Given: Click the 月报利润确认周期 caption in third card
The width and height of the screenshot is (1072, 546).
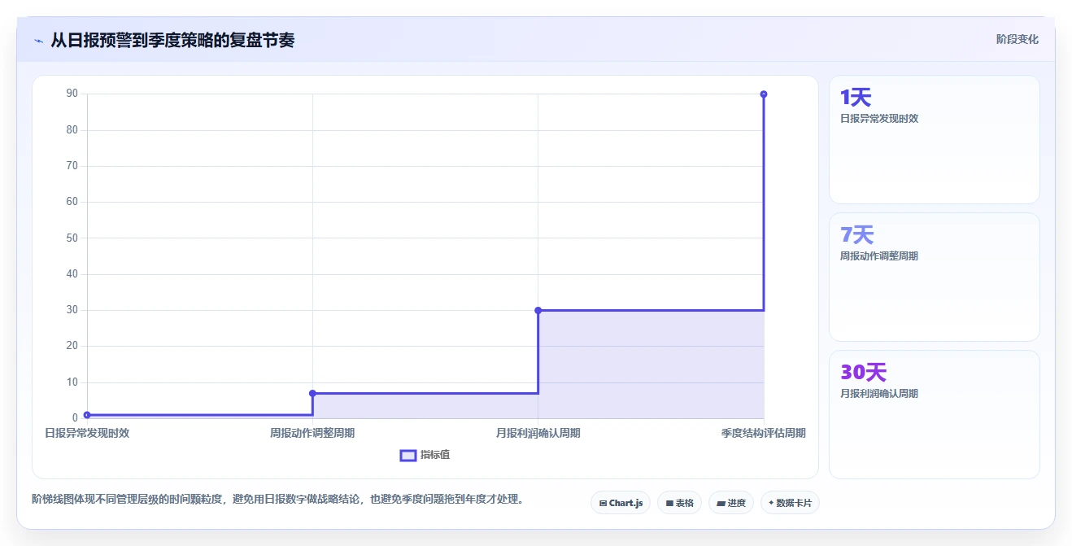Looking at the screenshot, I should [x=879, y=393].
